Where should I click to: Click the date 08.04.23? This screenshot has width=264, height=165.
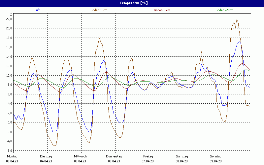[x=182, y=161]
